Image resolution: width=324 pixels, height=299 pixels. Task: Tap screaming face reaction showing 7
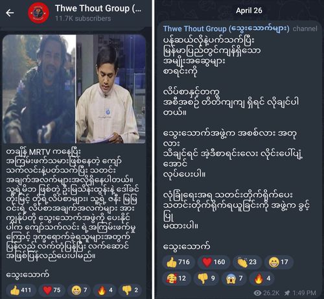235,278
